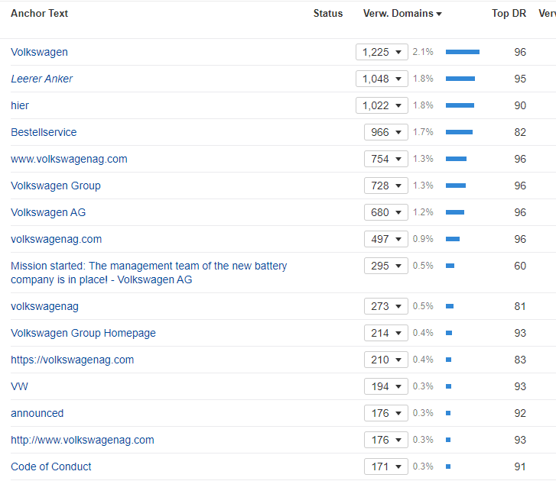Click the Status column header
This screenshot has height=481, width=556.
point(328,14)
